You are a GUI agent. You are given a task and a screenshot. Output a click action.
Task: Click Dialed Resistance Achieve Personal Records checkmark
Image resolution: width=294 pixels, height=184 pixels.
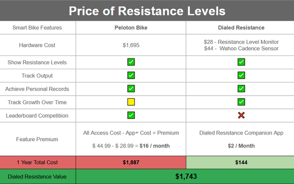coord(241,89)
